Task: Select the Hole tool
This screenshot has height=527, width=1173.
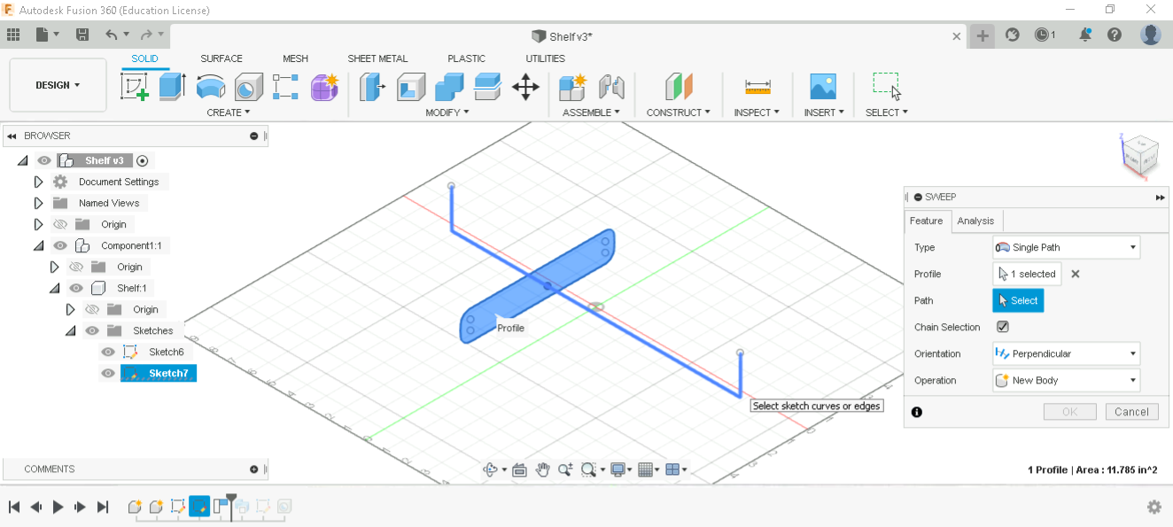Action: 248,87
